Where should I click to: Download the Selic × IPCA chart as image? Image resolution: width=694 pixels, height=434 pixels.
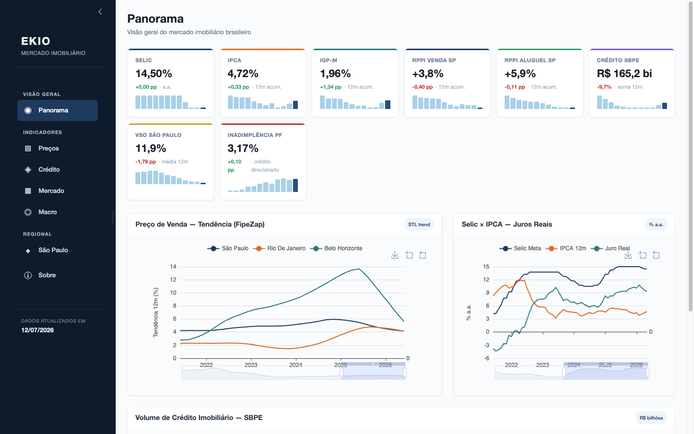(628, 255)
